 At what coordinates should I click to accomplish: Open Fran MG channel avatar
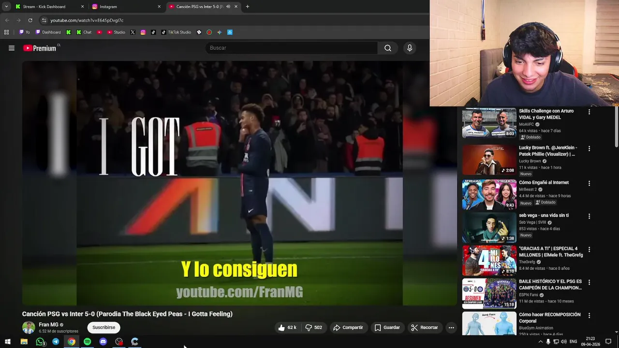(x=29, y=327)
